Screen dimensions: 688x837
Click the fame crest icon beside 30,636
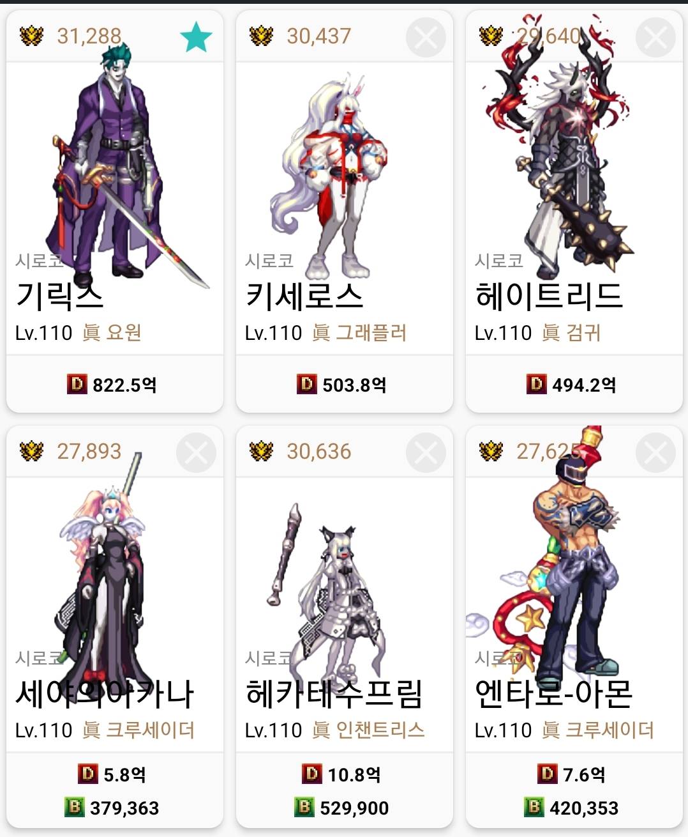pos(261,451)
